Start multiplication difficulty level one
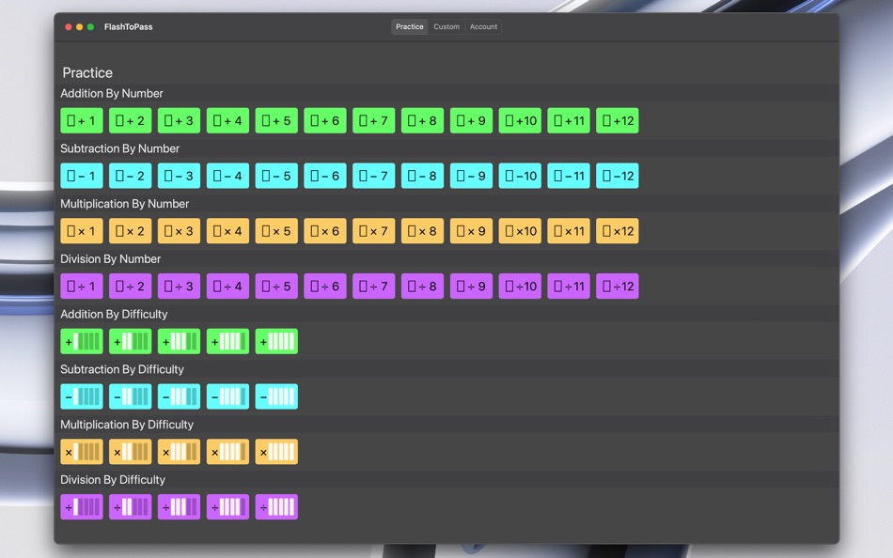893x558 pixels. point(82,452)
